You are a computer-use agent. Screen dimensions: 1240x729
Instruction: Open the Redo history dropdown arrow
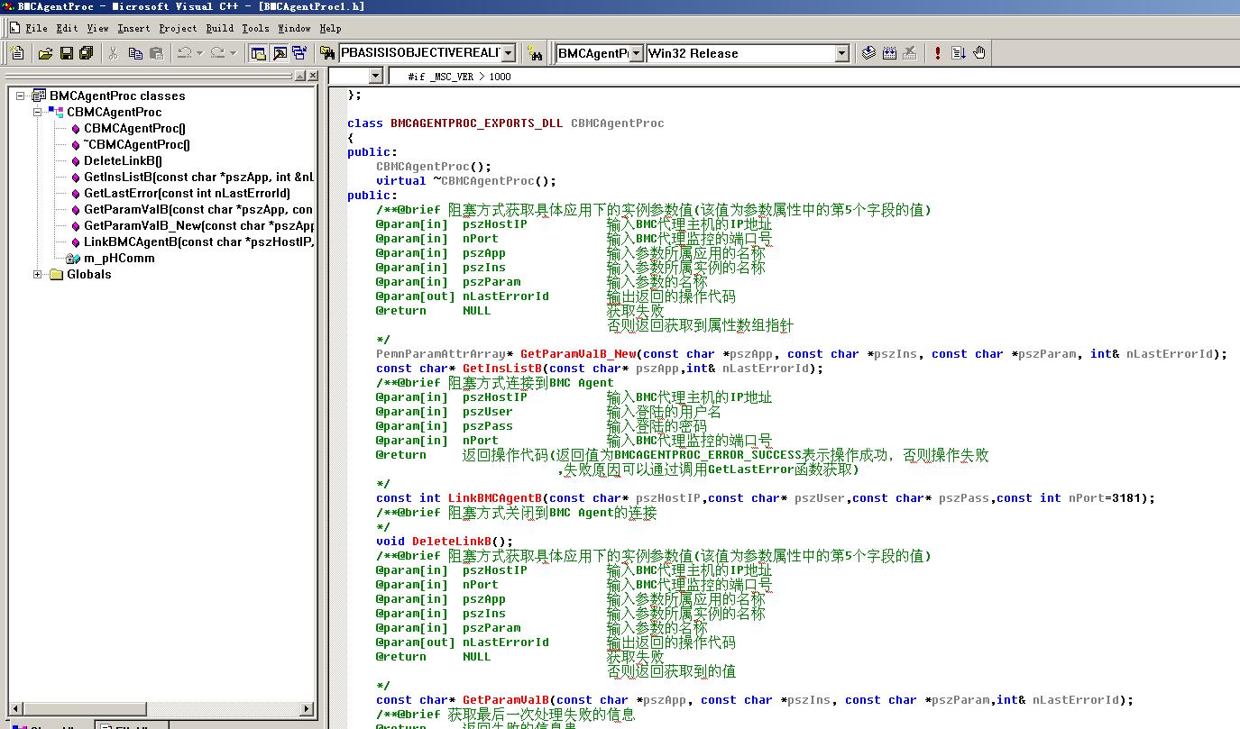pos(233,53)
